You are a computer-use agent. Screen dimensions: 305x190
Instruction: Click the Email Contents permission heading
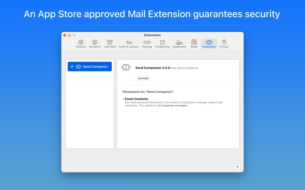(x=136, y=99)
